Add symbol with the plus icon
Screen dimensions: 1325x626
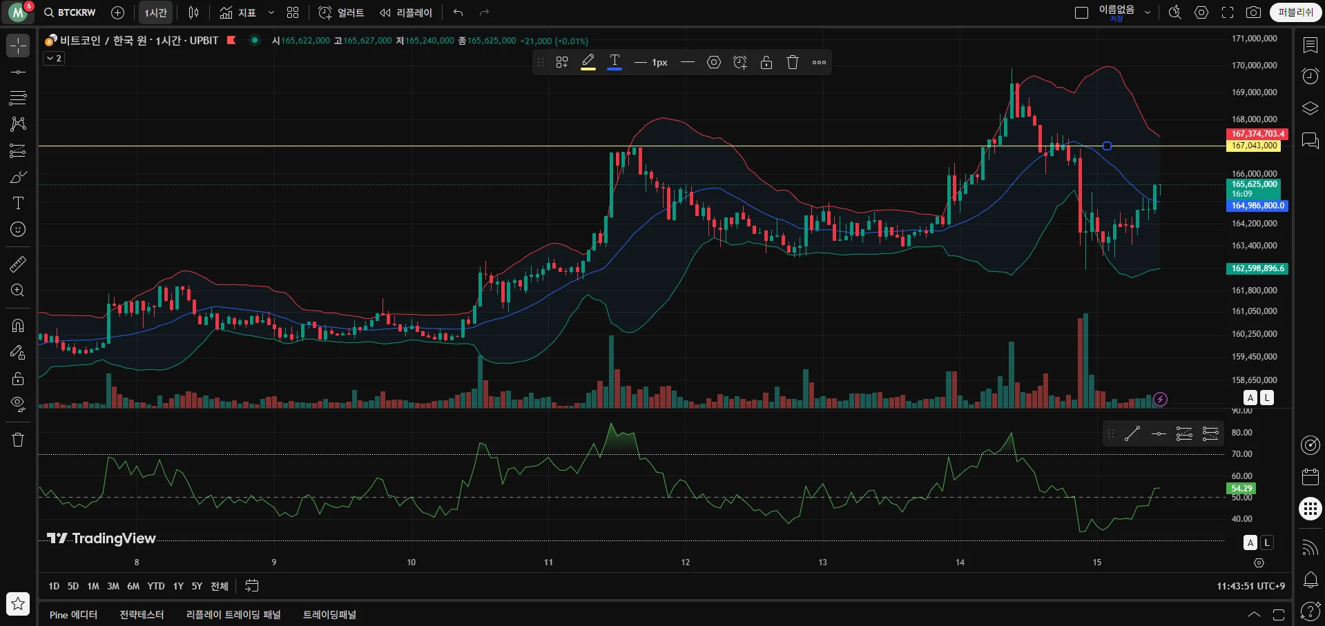pos(117,12)
